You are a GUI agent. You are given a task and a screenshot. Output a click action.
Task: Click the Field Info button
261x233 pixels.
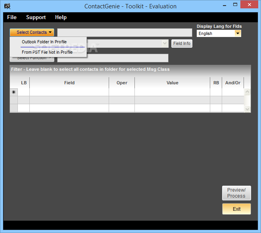pyautogui.click(x=182, y=44)
